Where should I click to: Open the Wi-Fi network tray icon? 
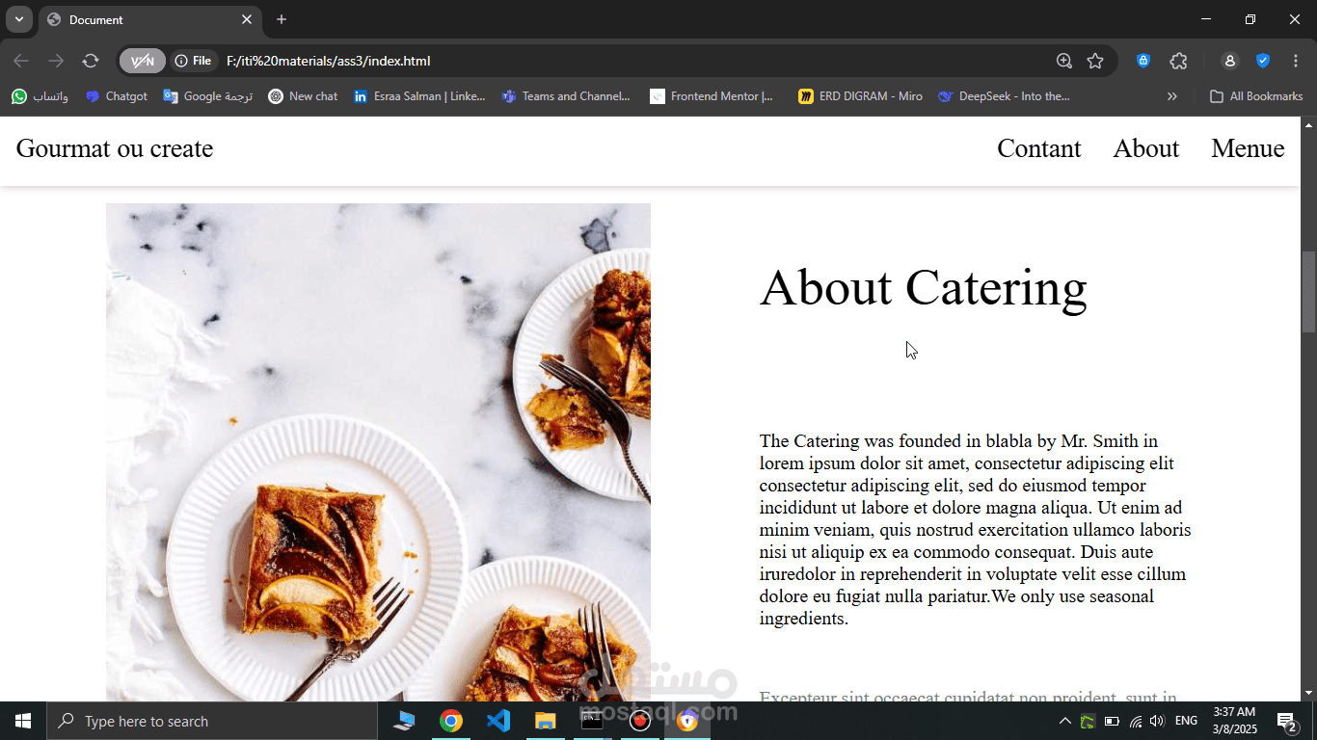[x=1135, y=721]
